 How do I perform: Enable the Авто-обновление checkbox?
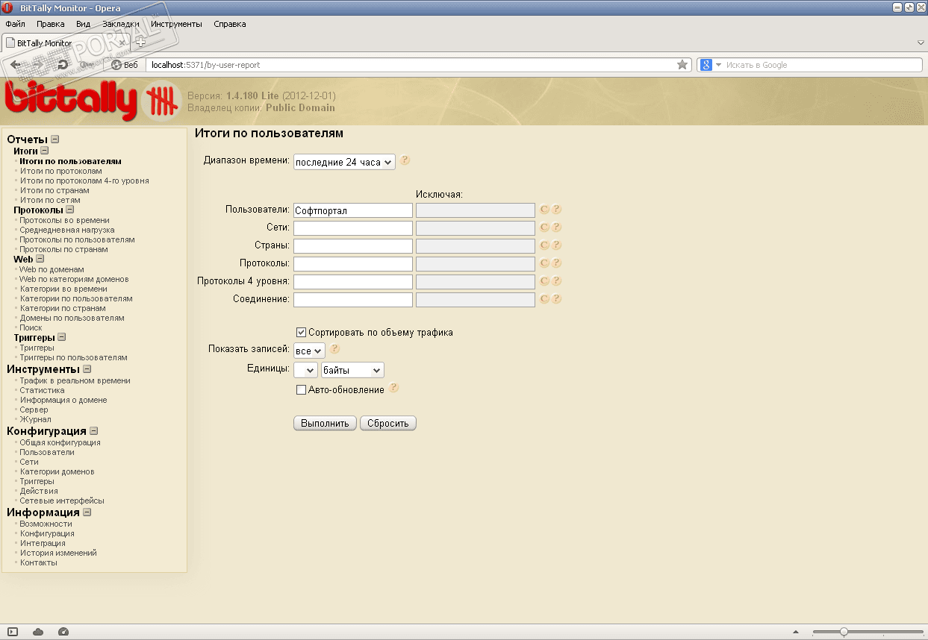coord(302,389)
